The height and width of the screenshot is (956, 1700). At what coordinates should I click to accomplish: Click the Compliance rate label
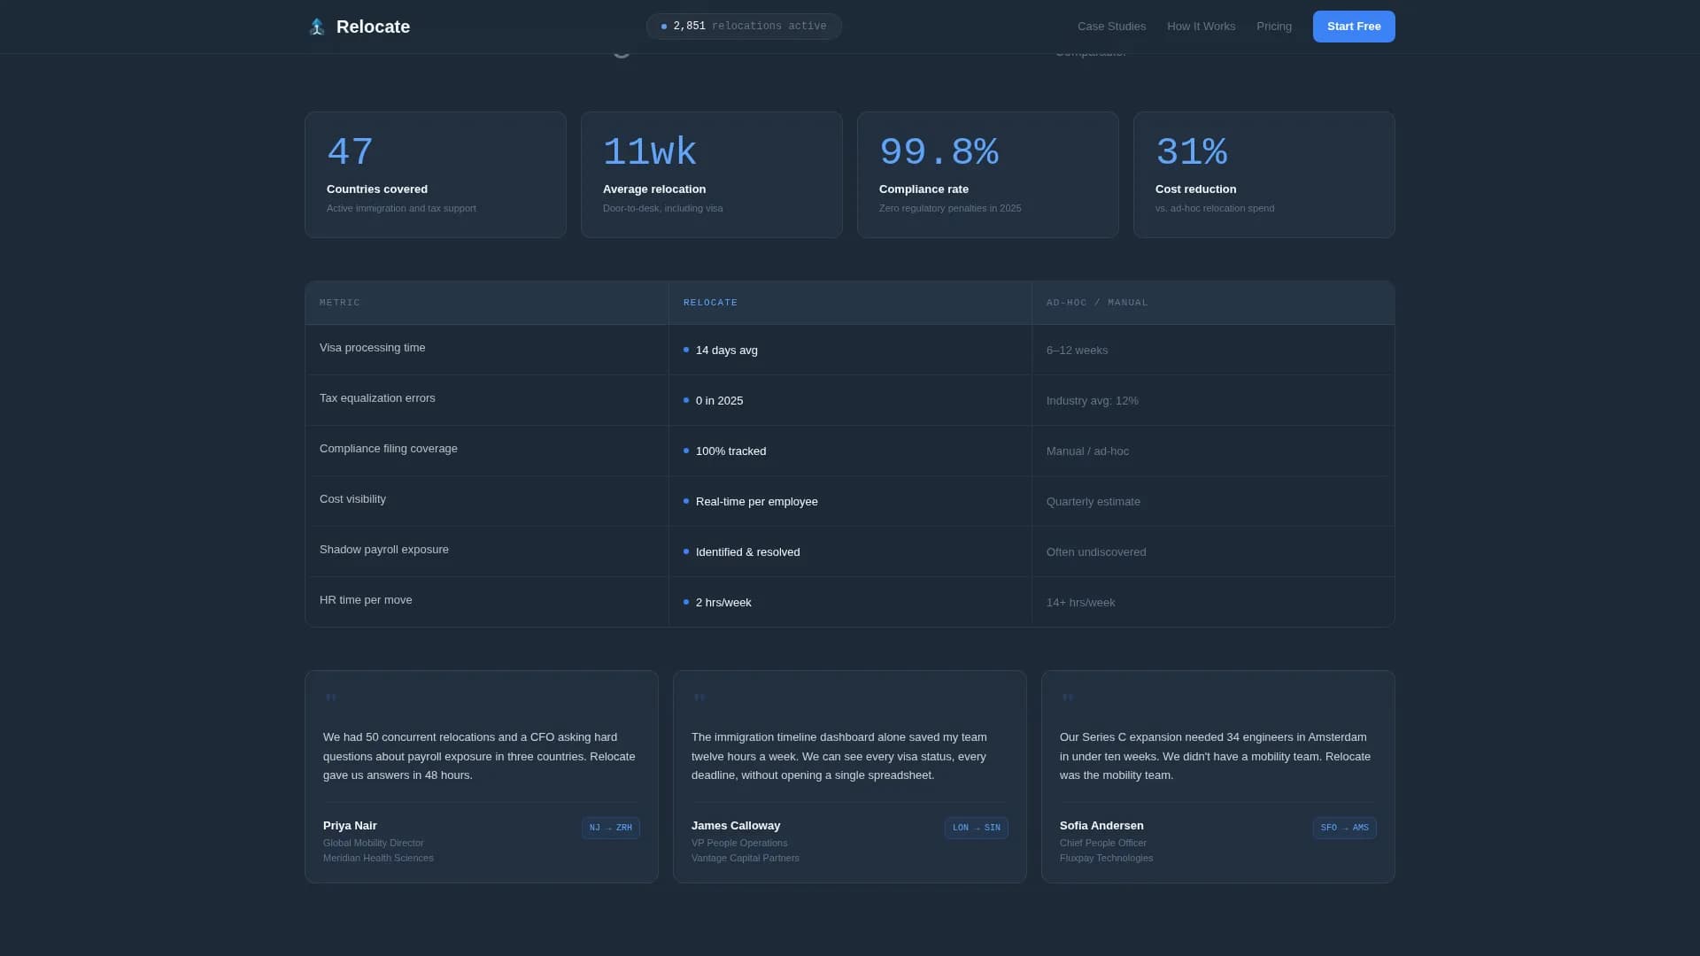click(x=923, y=189)
